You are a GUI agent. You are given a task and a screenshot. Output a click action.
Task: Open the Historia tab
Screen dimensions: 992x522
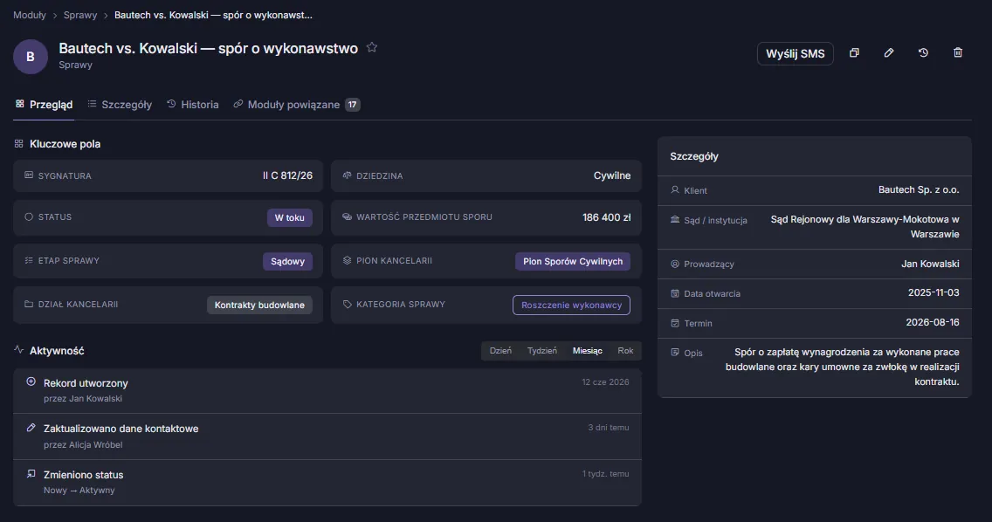[193, 105]
